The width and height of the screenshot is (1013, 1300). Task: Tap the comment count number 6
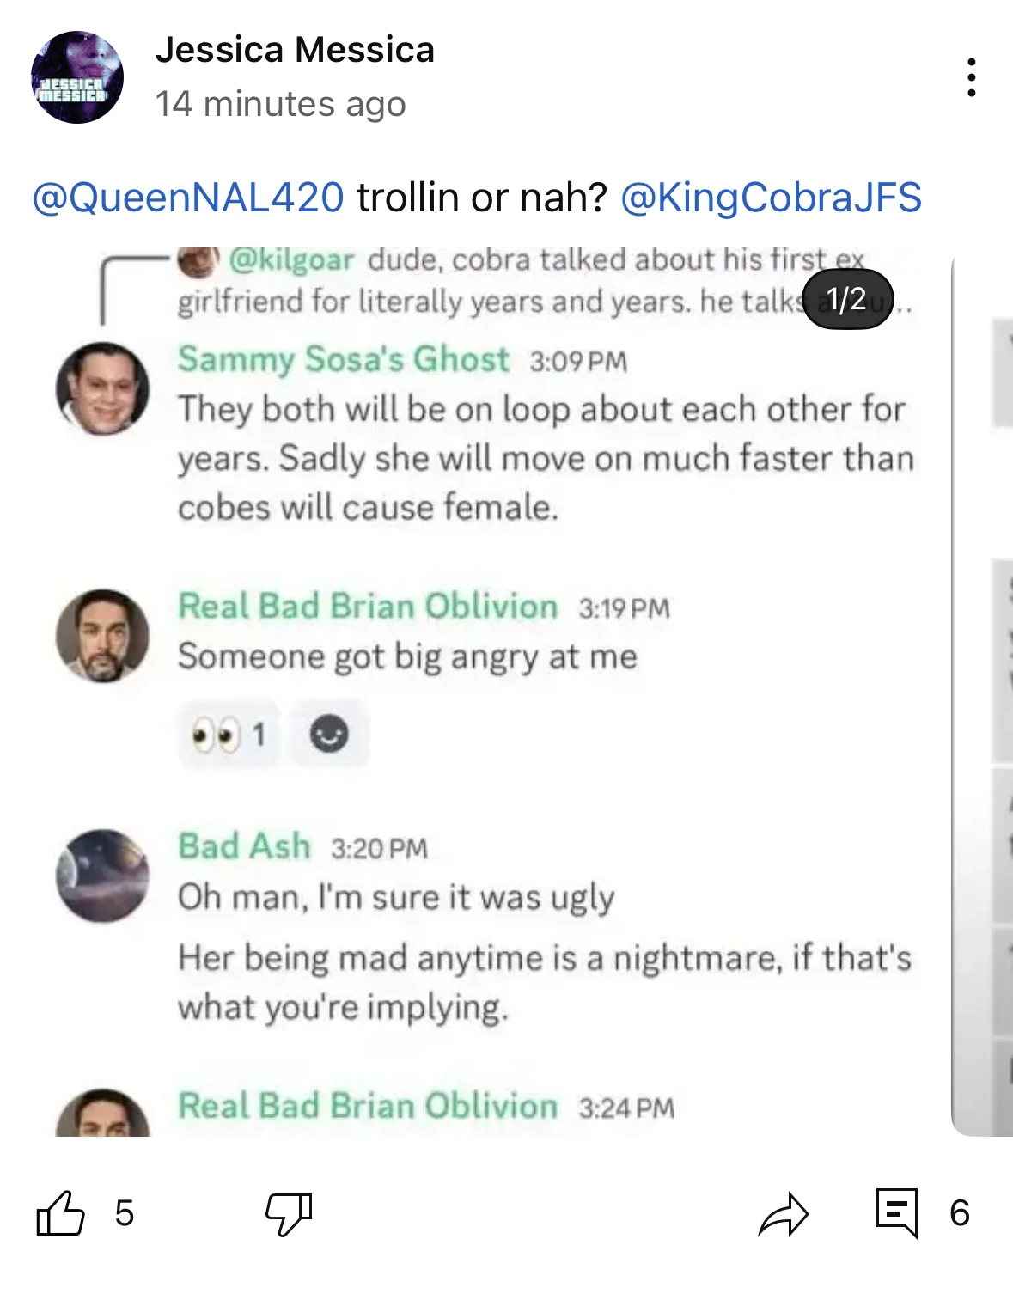pos(960,1213)
